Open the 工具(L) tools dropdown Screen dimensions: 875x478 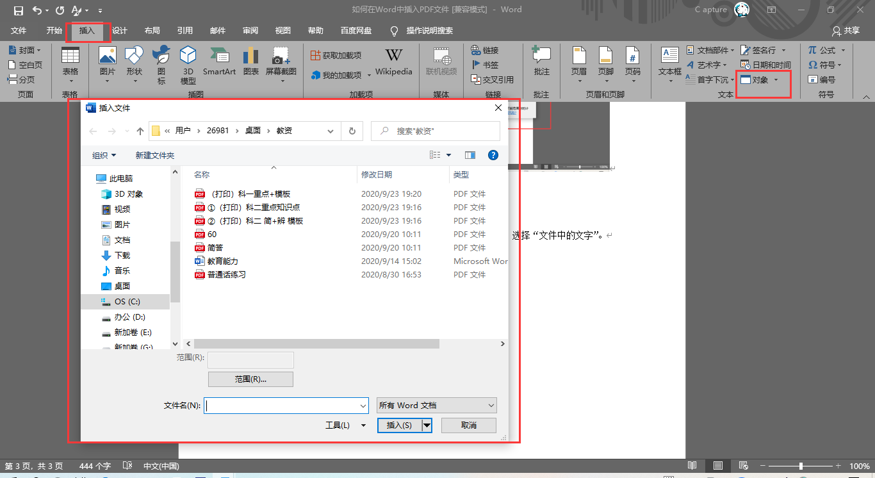click(x=346, y=425)
